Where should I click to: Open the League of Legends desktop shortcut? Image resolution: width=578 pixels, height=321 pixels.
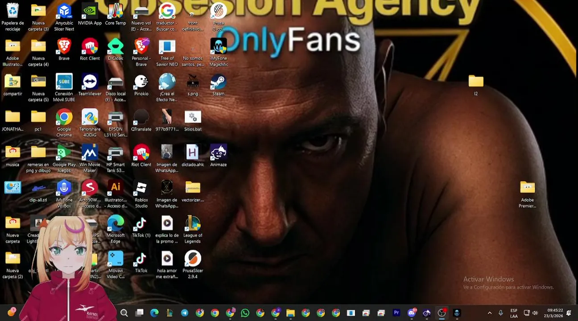(x=193, y=230)
